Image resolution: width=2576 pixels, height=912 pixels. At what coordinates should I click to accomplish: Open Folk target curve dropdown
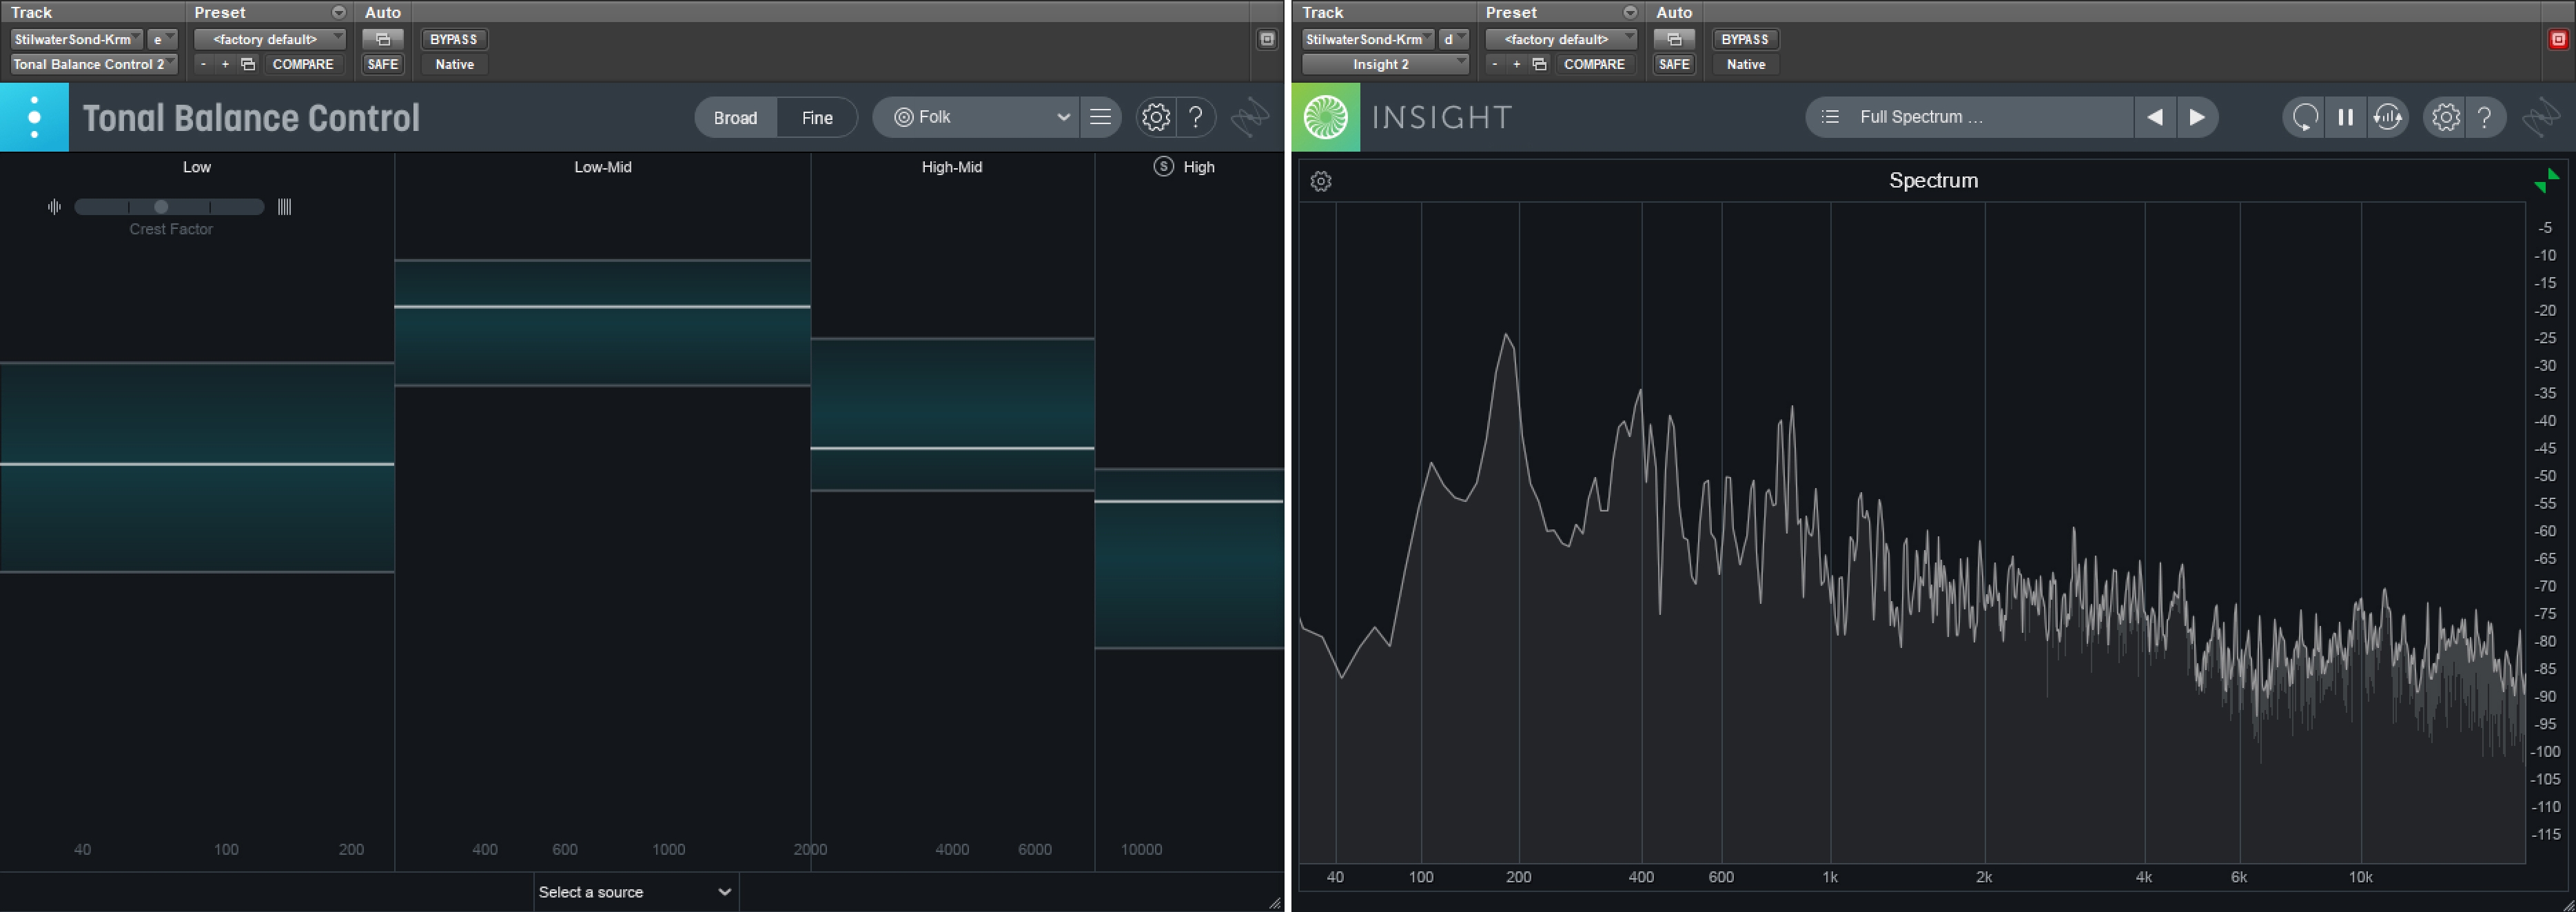(976, 117)
